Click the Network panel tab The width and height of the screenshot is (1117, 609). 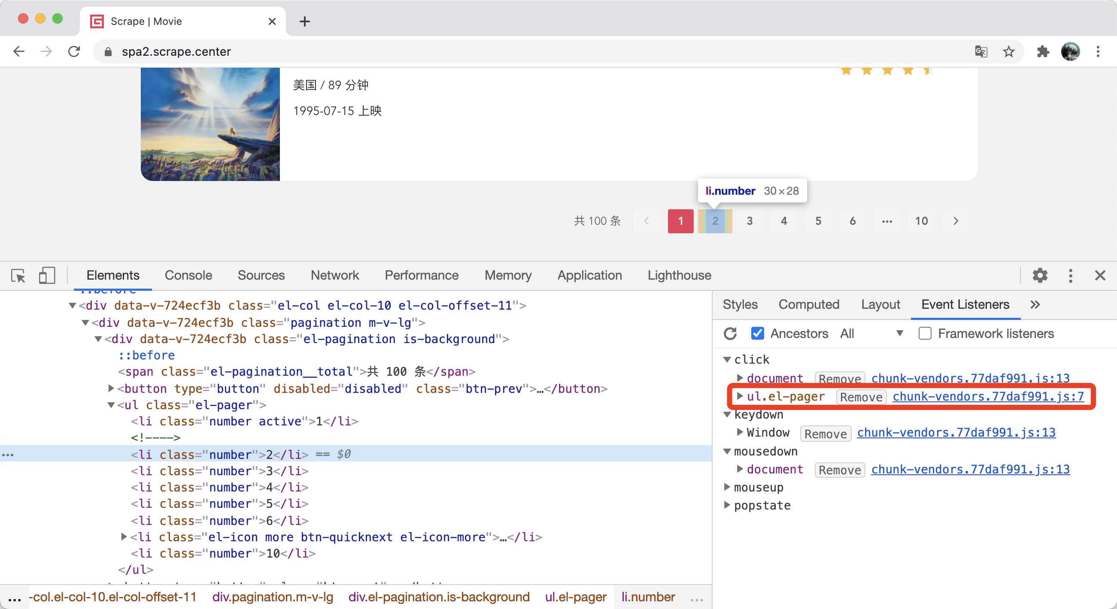click(336, 275)
